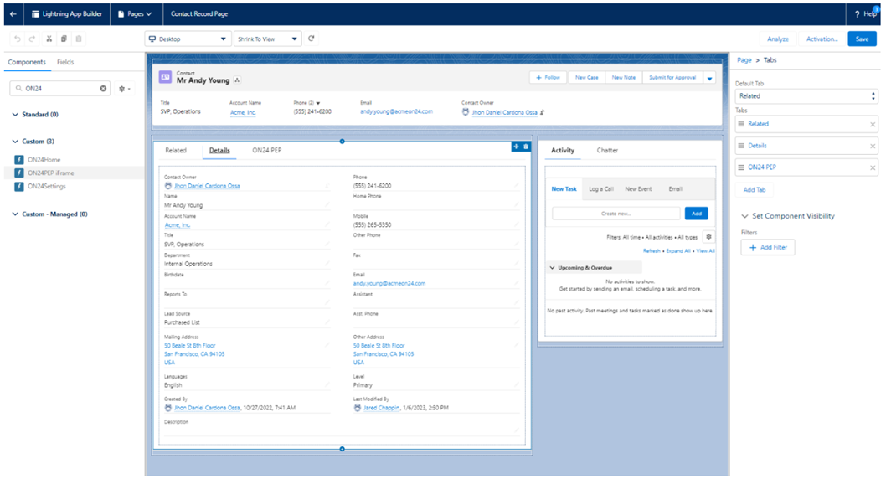This screenshot has height=479, width=886.
Task: Select the New Event tab
Action: [638, 189]
